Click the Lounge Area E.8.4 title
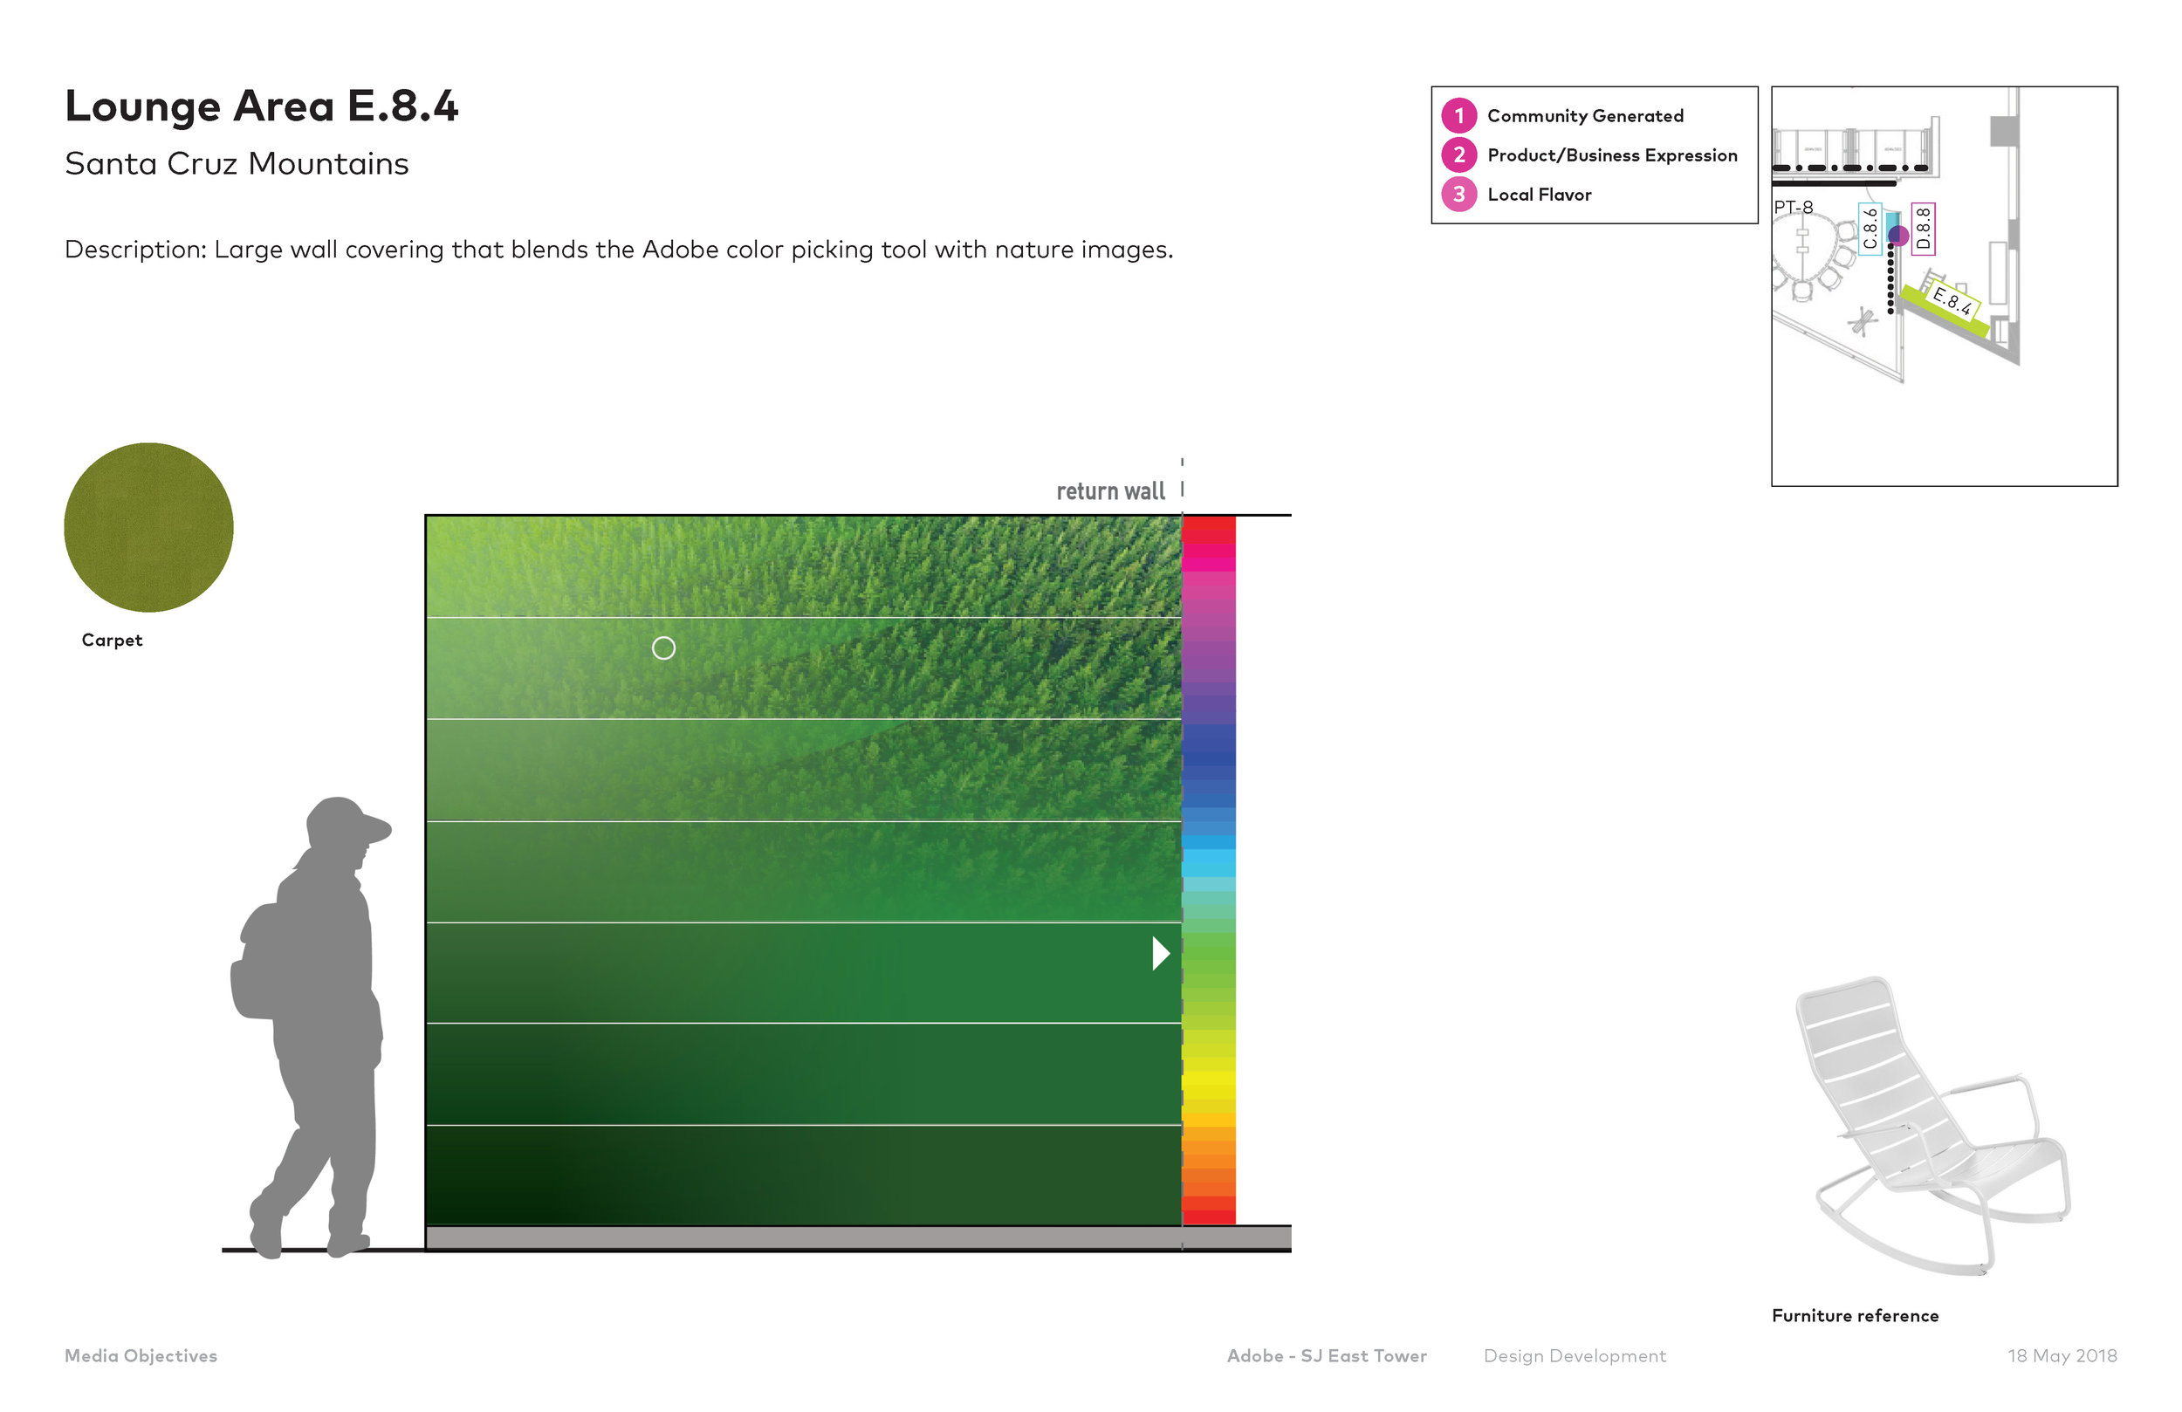2182x1412 pixels. (261, 106)
